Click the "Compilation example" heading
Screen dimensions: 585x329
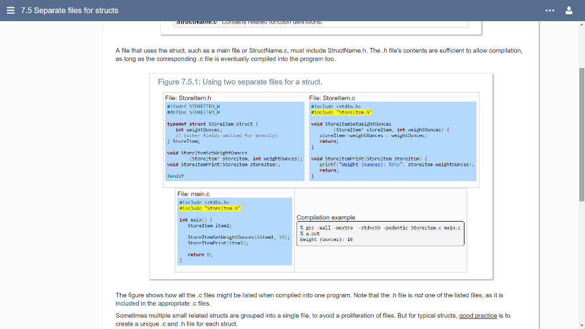point(326,218)
